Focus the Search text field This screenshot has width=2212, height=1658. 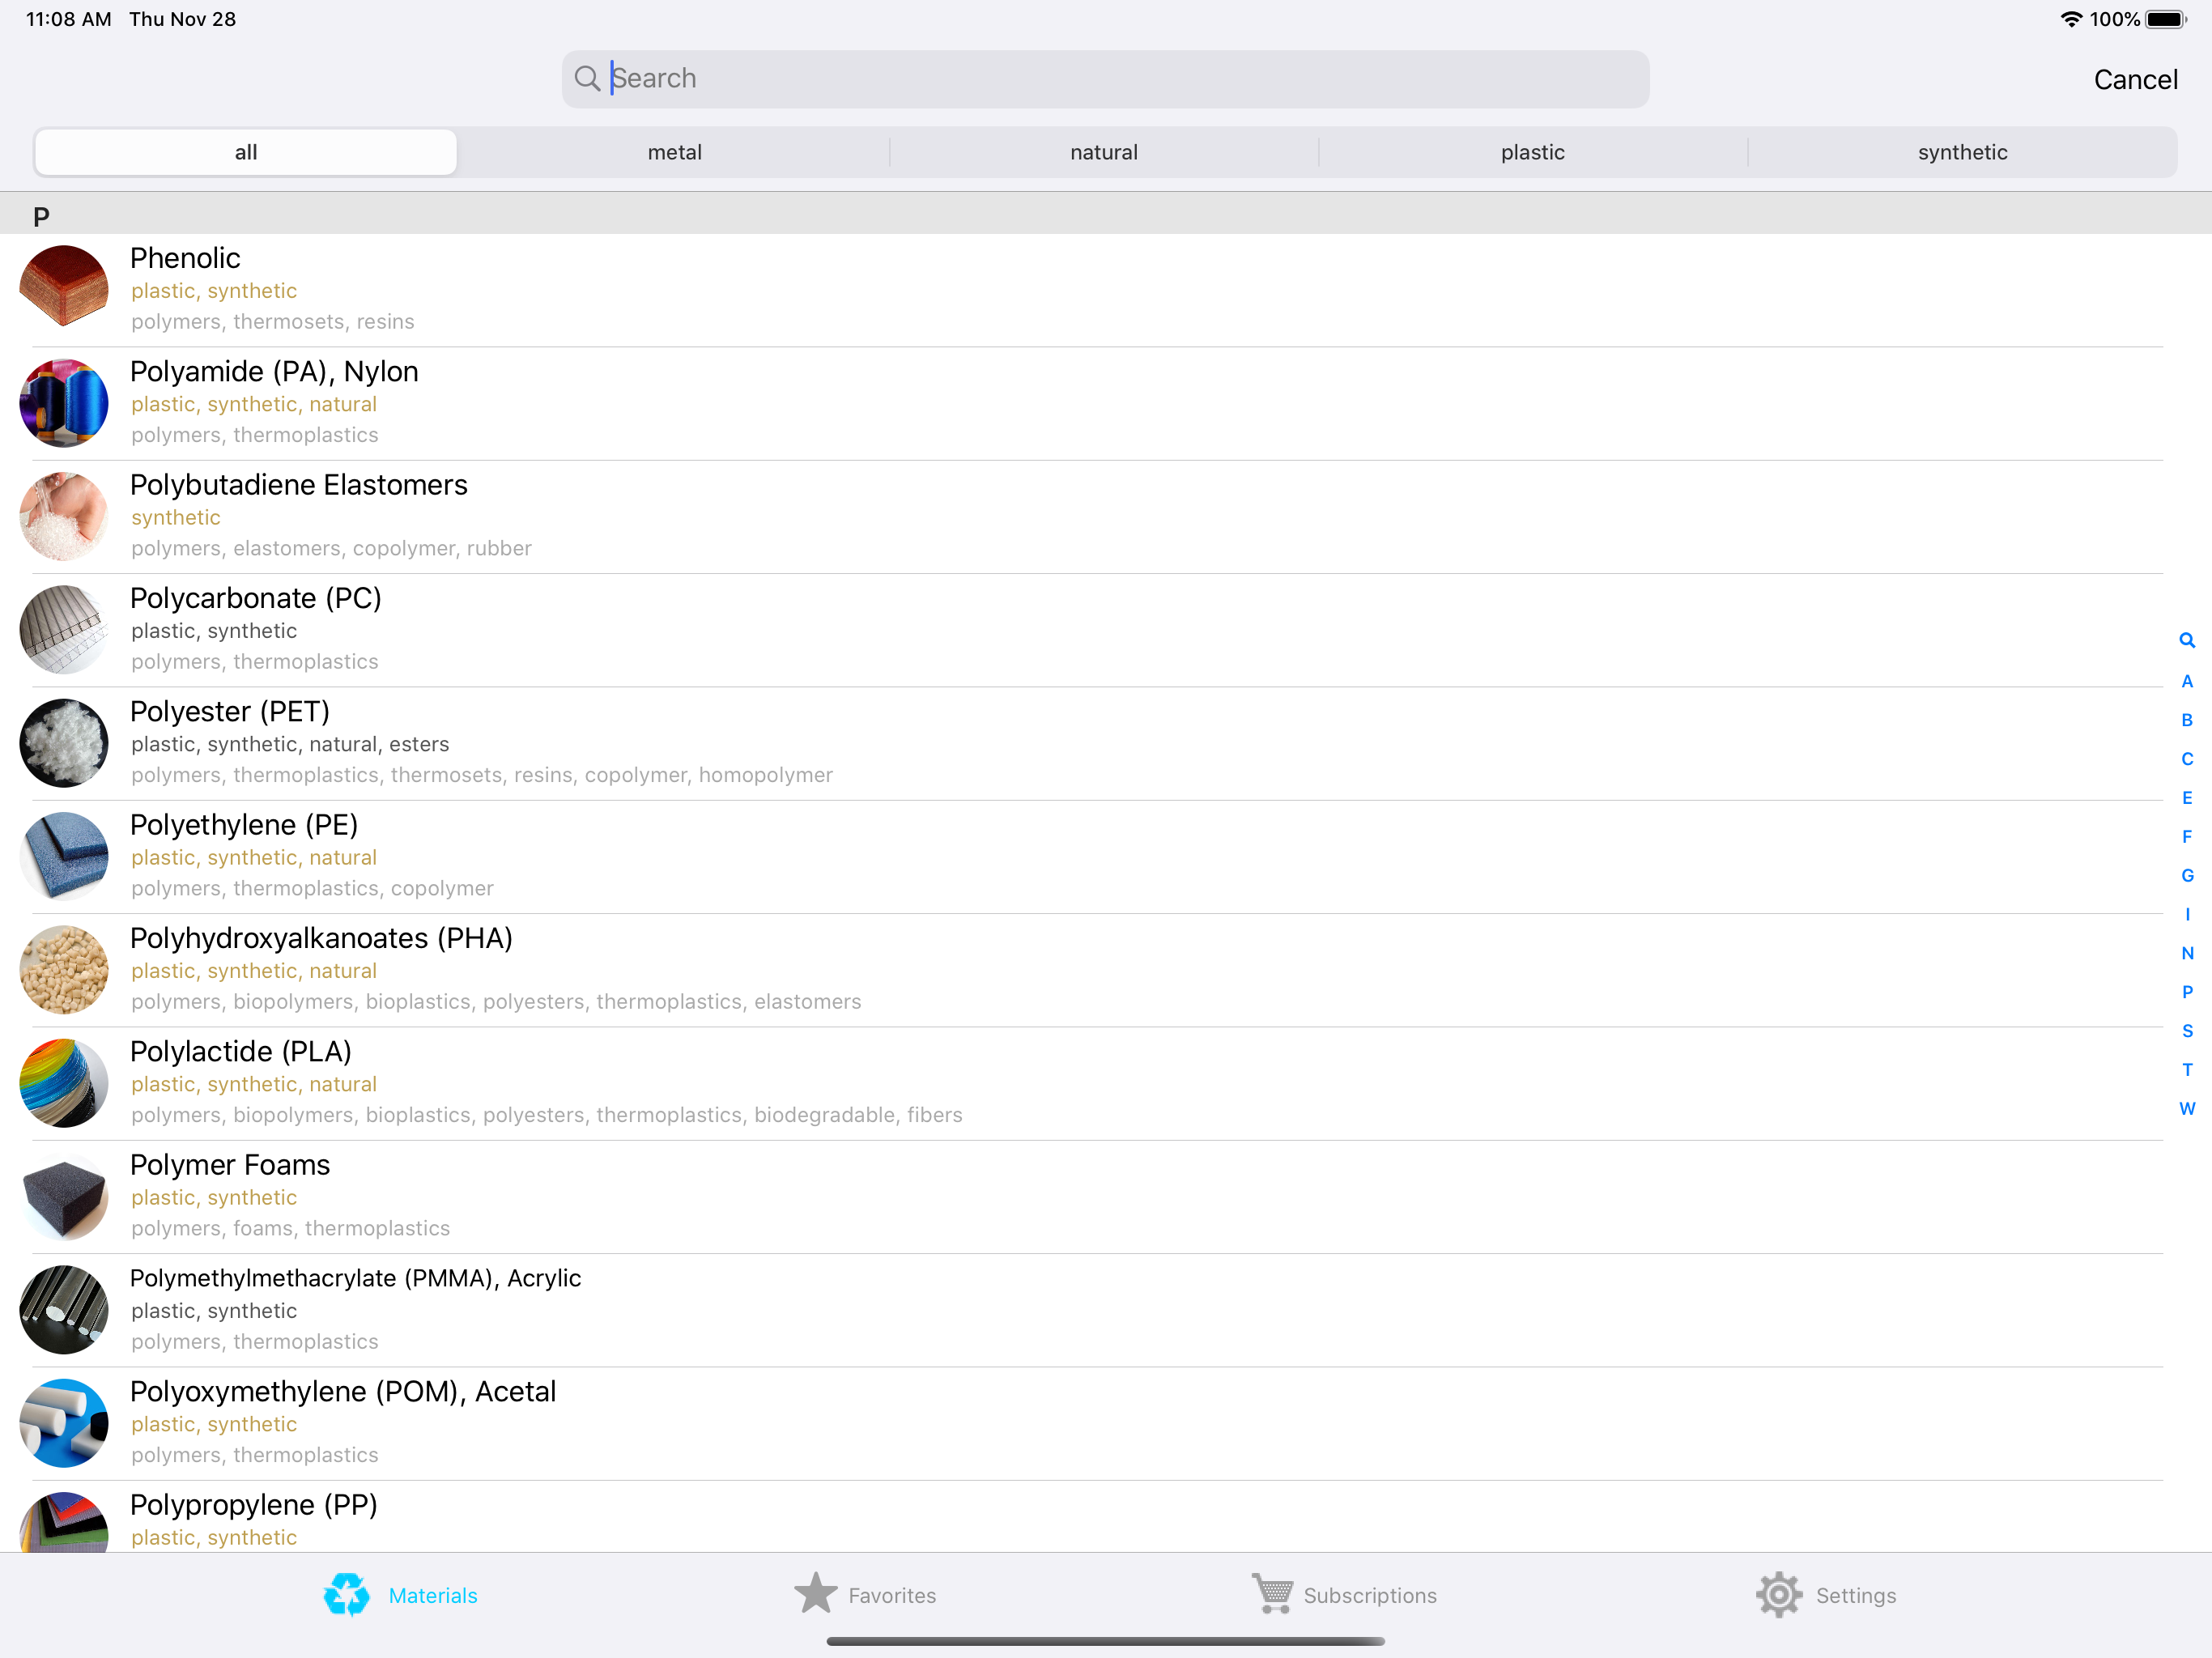pos(1120,79)
